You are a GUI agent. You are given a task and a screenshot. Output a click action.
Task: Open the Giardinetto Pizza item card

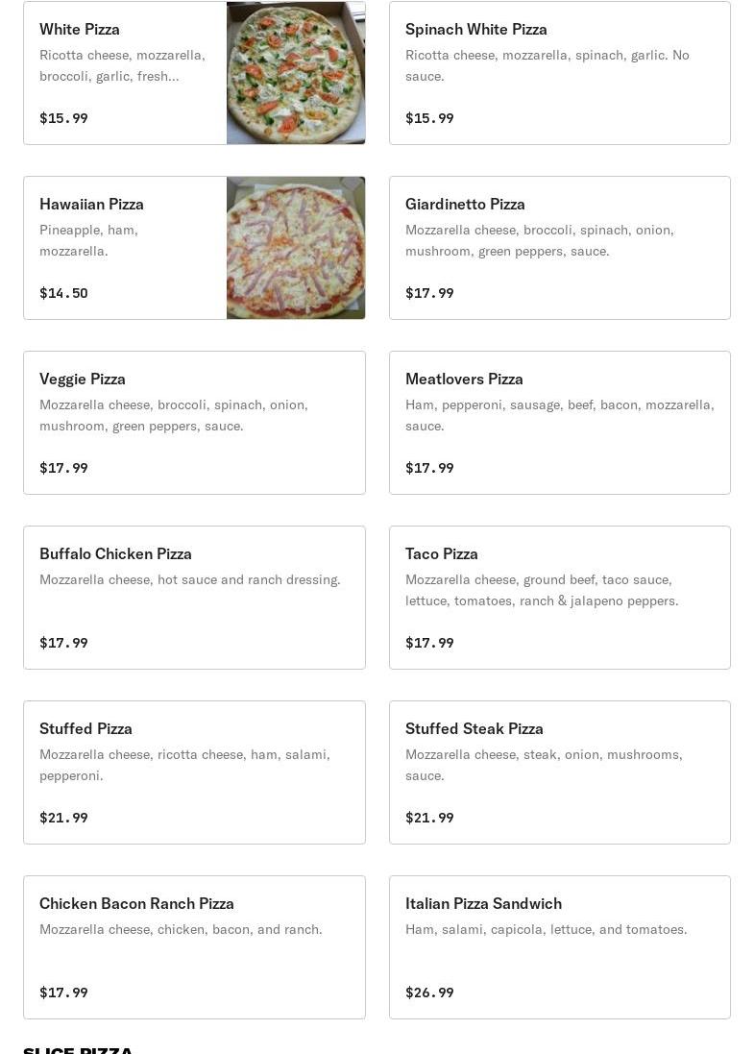pos(559,248)
